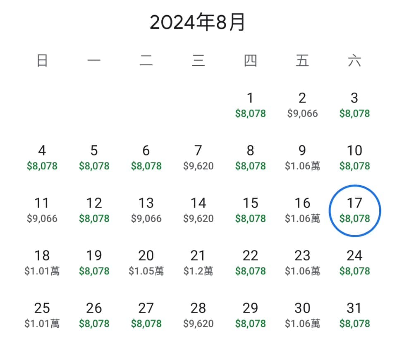The width and height of the screenshot is (397, 358).
Task: Pick August 26 date cell
Action: click(x=94, y=315)
